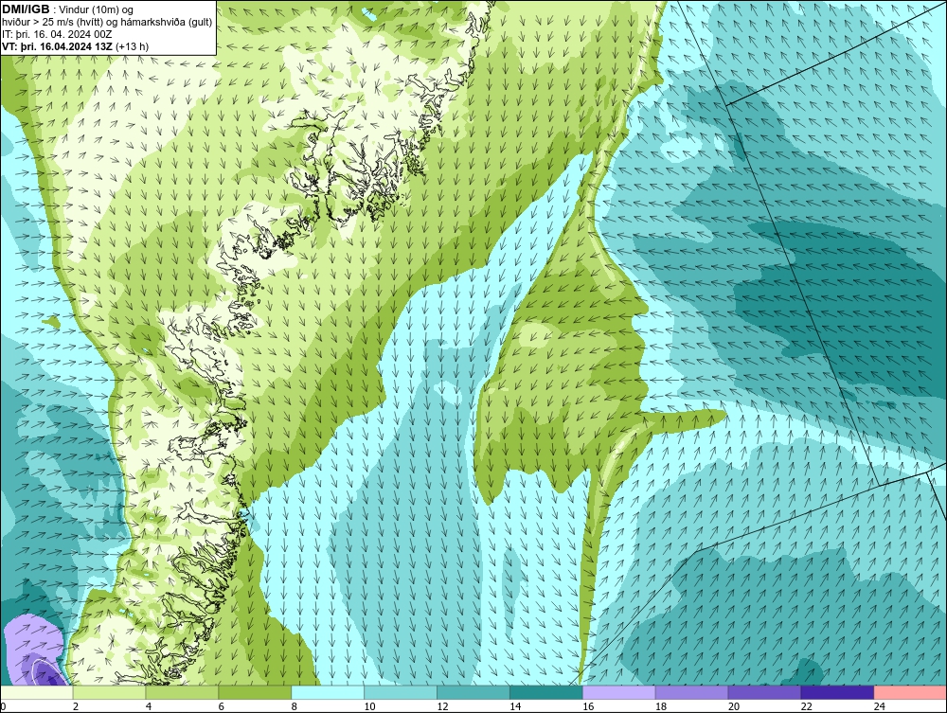Click the pale yellow 0–2 m/s legend swatch

[36, 692]
